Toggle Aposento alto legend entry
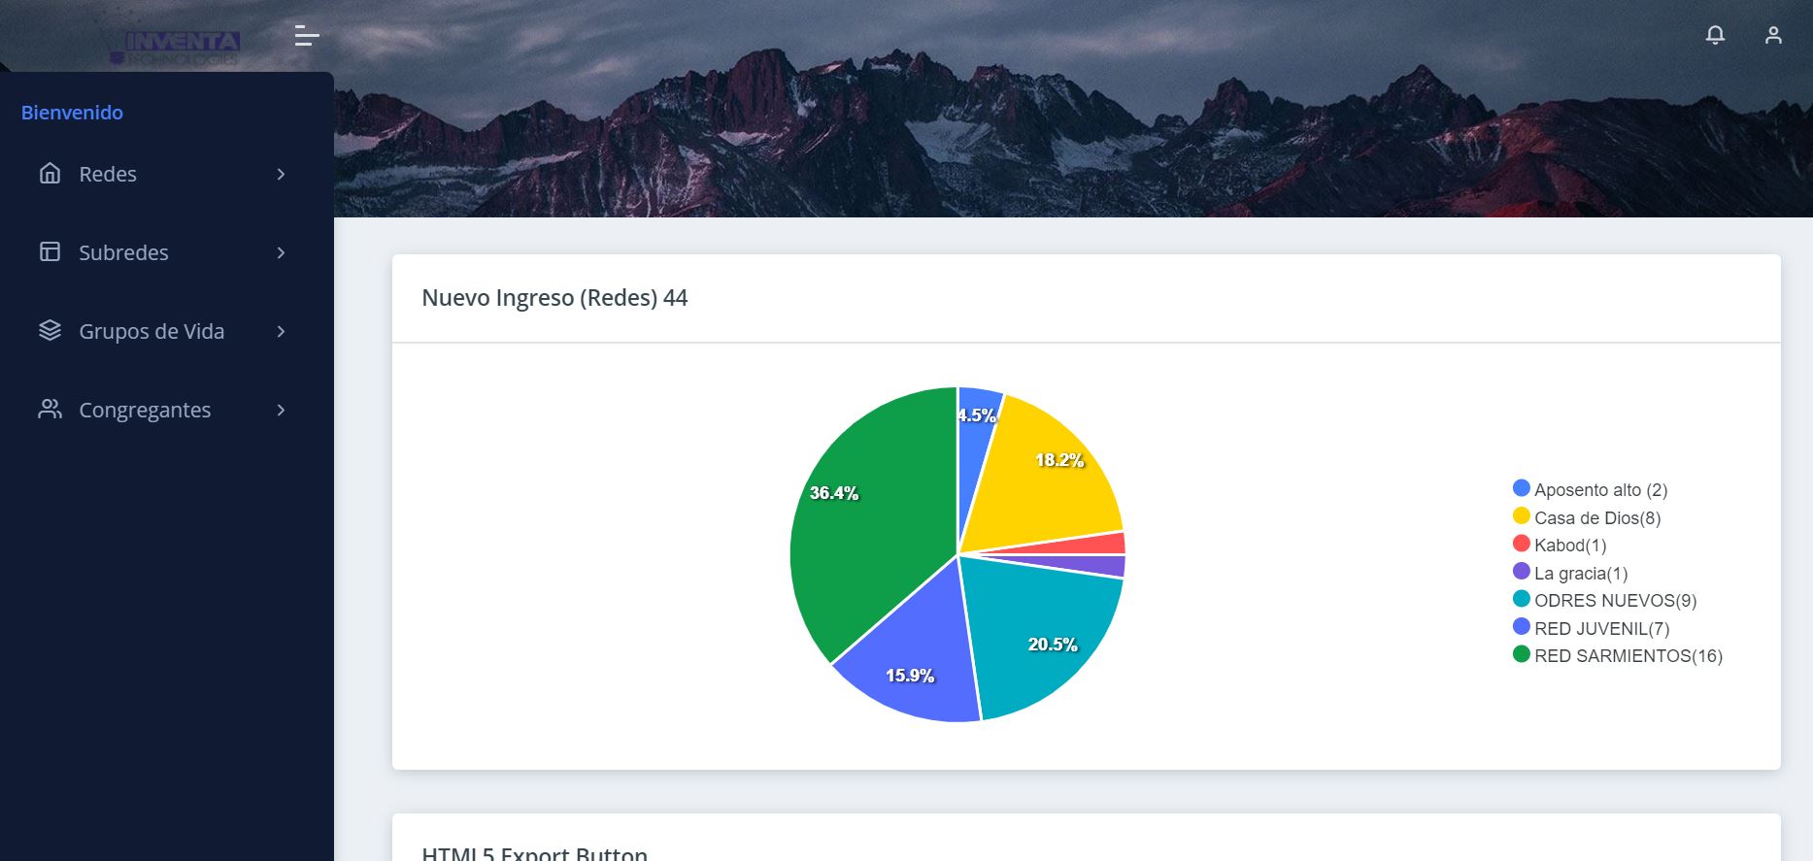 (1599, 490)
